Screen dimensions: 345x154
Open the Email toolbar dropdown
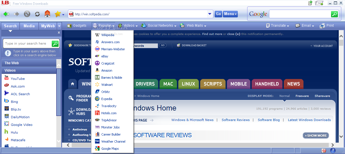[x=305, y=26]
